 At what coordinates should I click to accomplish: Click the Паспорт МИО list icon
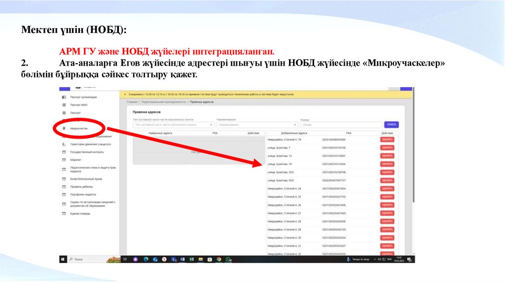click(64, 105)
